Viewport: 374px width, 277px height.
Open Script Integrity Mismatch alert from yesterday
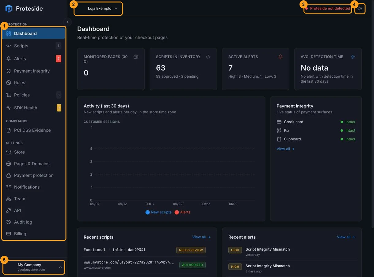(292, 252)
